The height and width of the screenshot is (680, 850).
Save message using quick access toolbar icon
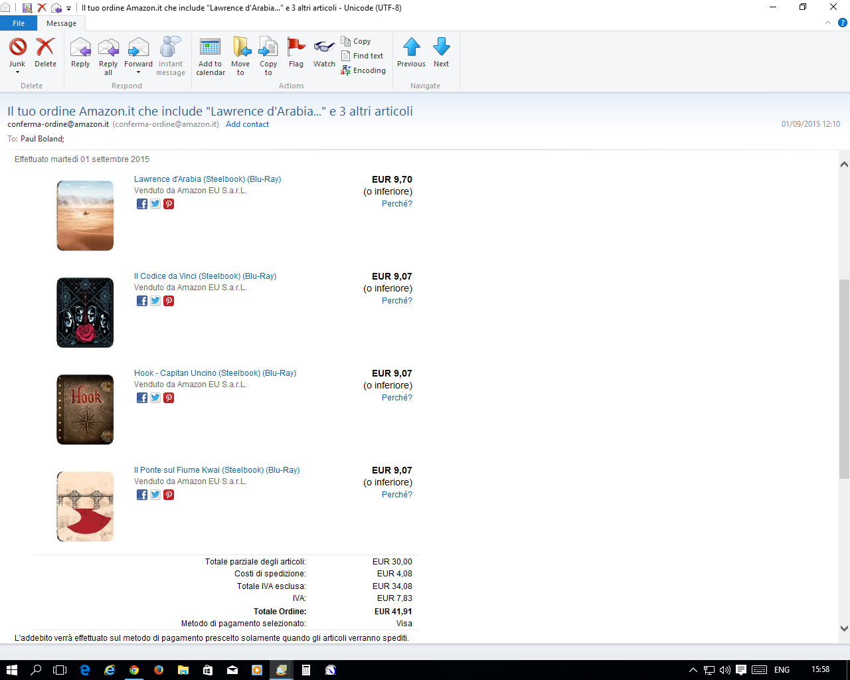27,8
